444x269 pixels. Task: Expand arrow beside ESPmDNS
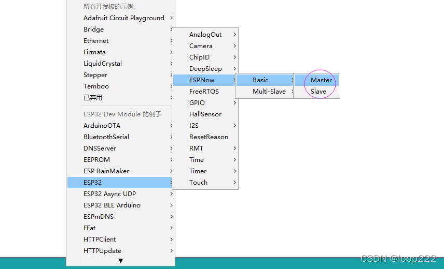coord(171,217)
